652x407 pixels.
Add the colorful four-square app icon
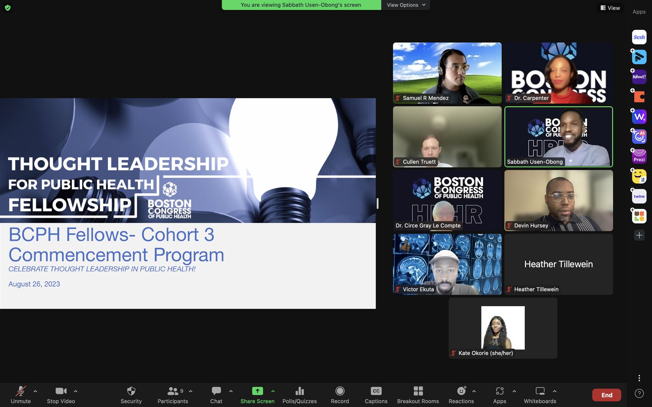point(639,216)
